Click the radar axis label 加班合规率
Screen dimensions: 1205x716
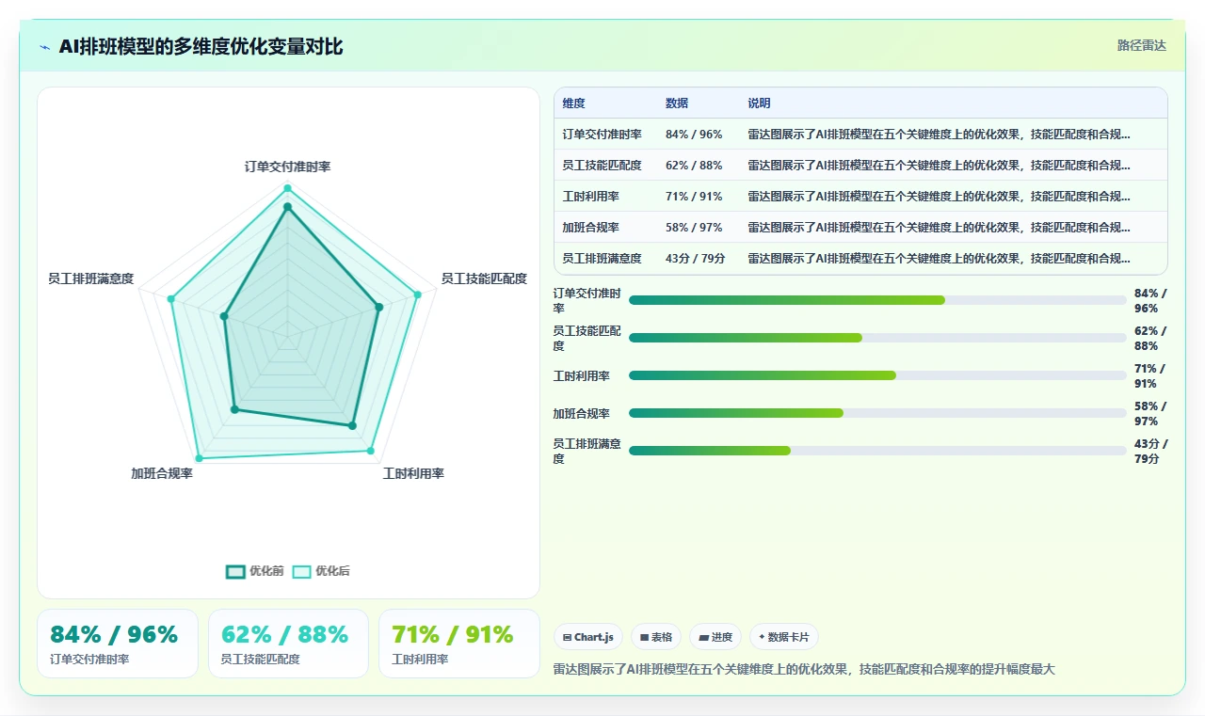pyautogui.click(x=162, y=473)
